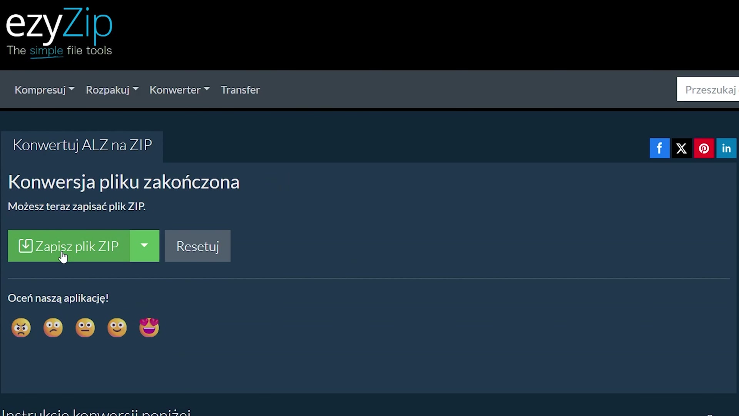Click the Instrukcje konwersji poniżej heading
The height and width of the screenshot is (416, 739).
(x=96, y=412)
